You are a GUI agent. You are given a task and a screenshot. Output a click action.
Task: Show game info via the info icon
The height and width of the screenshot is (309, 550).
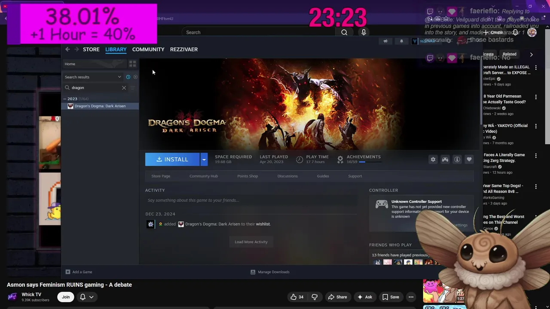point(457,159)
